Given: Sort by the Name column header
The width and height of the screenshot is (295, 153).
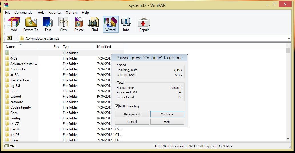Looking at the screenshot, I should [21, 47].
